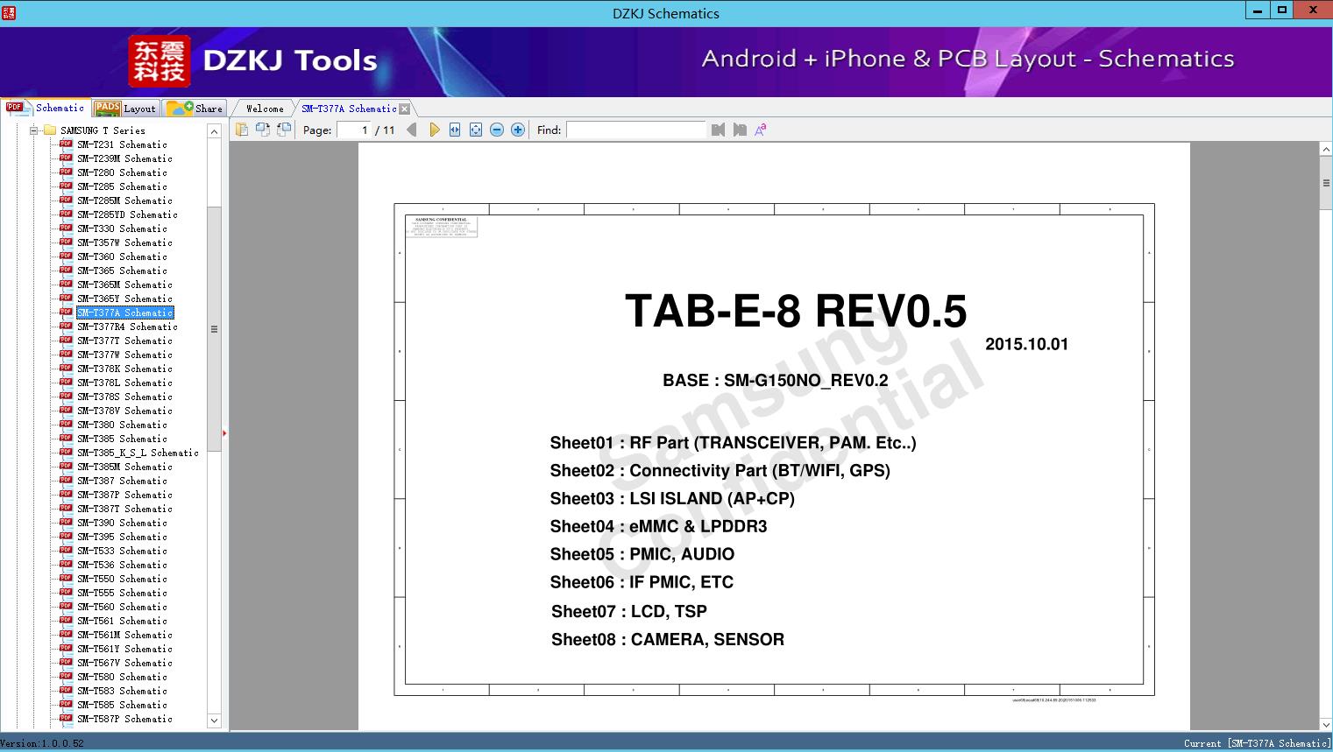Click the PDF icon beside SM-T231 Schematic
The height and width of the screenshot is (752, 1333).
[66, 144]
